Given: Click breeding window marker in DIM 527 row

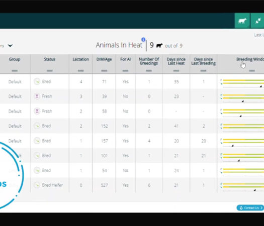Looking at the screenshot, I should click(x=255, y=190).
